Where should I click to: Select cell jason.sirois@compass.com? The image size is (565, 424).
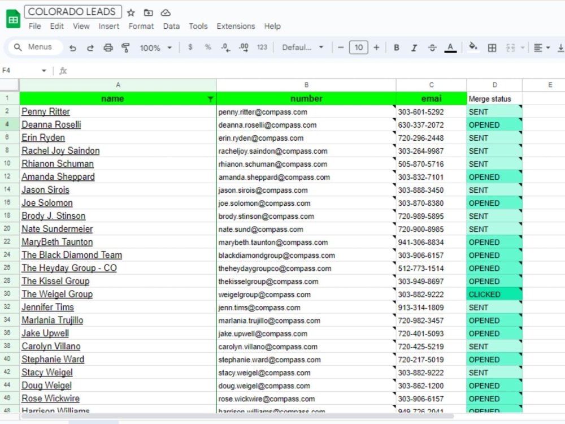tap(306, 190)
